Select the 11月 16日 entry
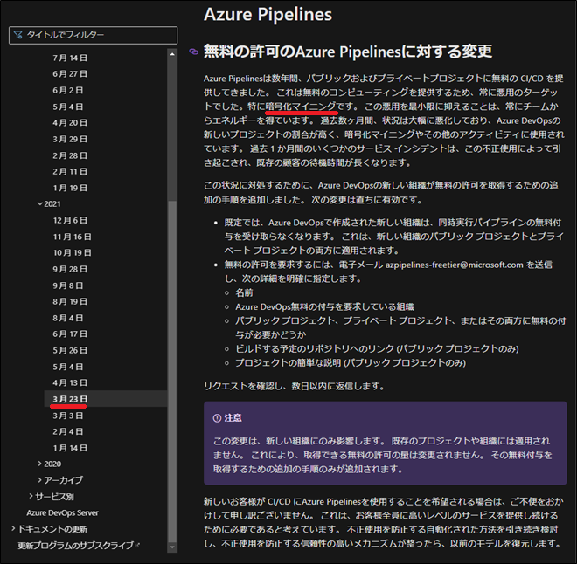This screenshot has width=577, height=564. 72,237
